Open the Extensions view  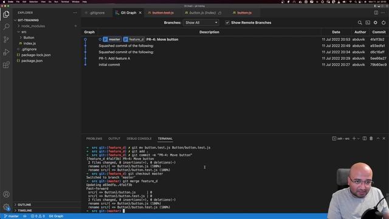6,65
